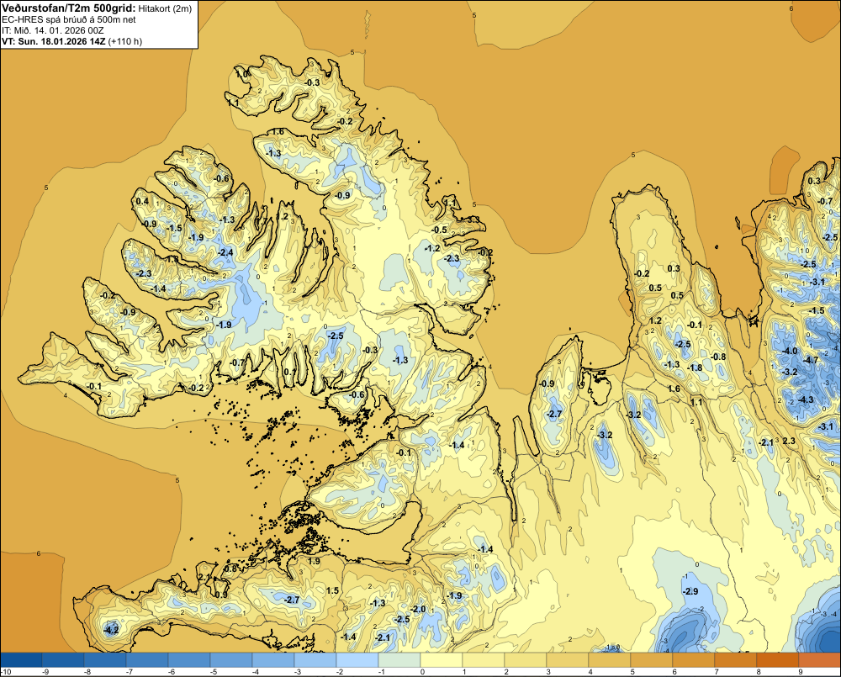841x677 pixels.
Task: Select the 1.5 temperature value
Action: point(332,590)
